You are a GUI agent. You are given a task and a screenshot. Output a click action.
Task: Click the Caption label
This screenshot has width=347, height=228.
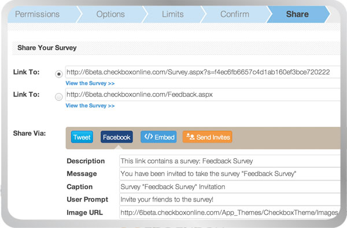coord(80,186)
